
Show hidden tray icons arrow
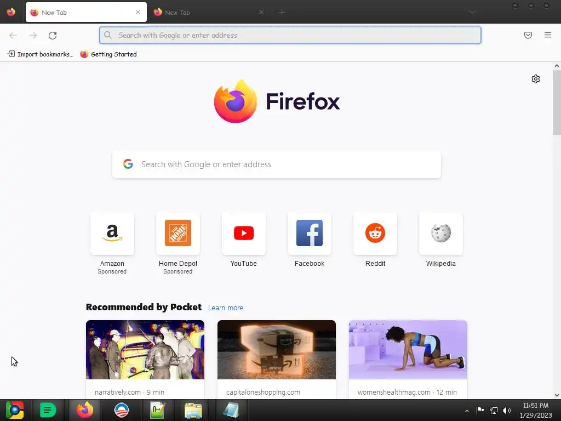click(467, 411)
